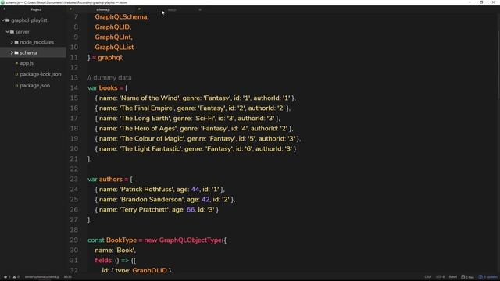
Task: Click GraphQLList on line 10
Action: (x=114, y=47)
